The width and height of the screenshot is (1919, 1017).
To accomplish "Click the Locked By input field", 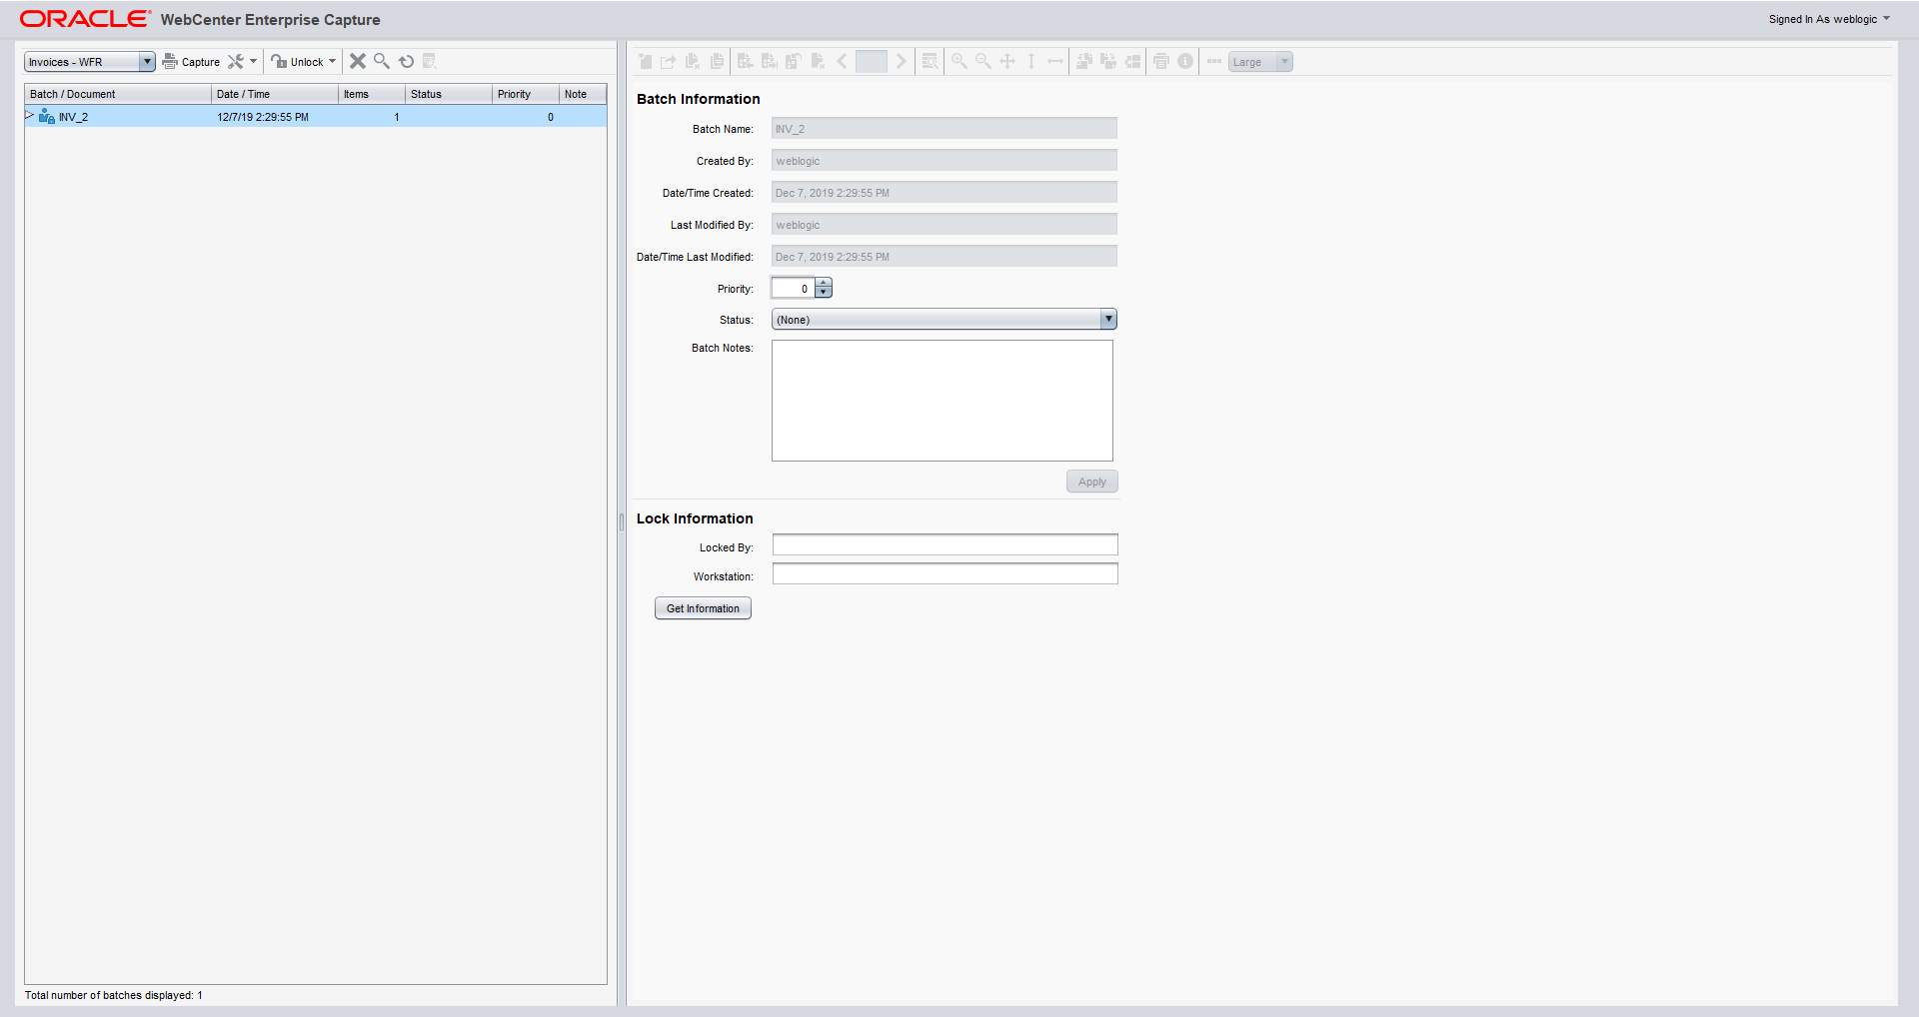I will [x=945, y=544].
